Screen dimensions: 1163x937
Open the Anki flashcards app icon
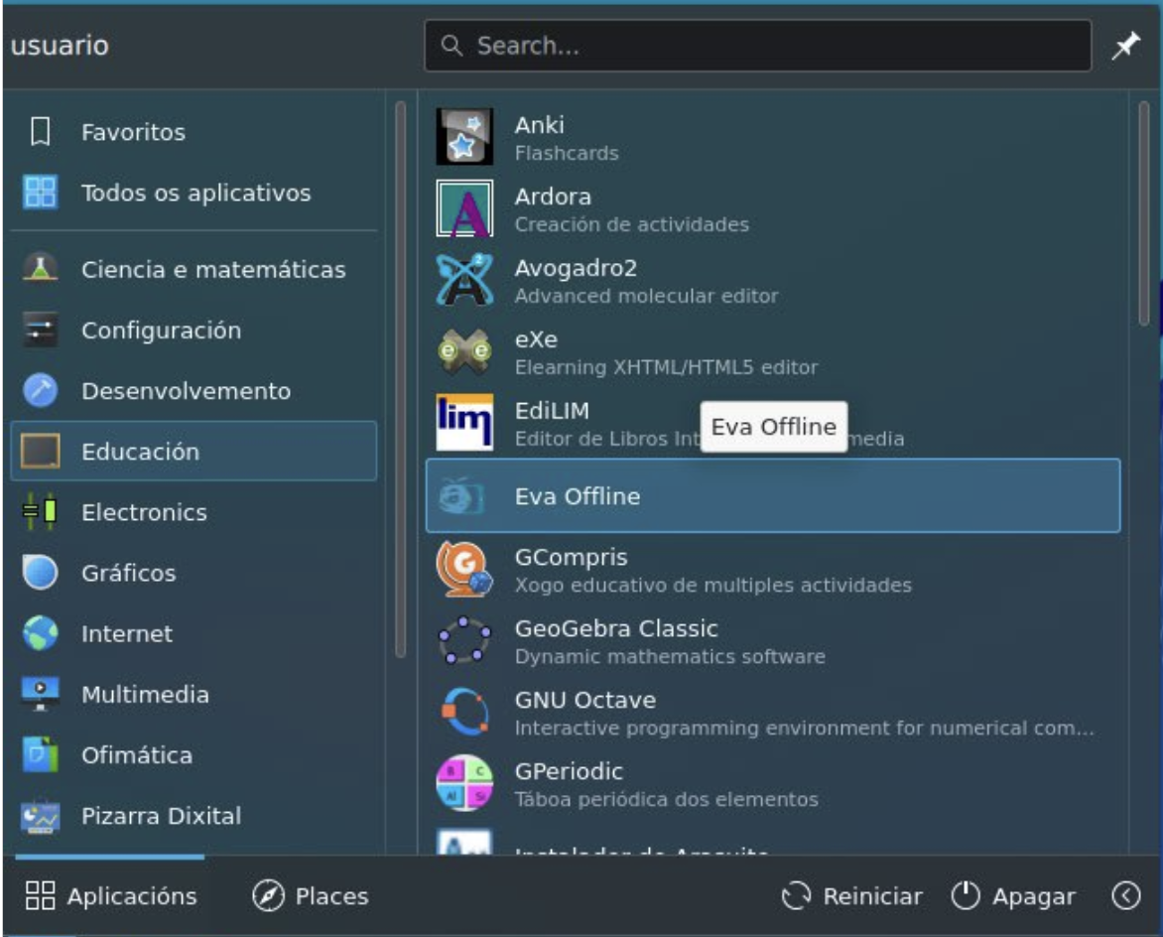coord(464,138)
